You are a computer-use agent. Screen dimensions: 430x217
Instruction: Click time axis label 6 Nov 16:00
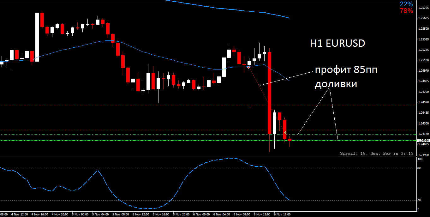pyautogui.click(x=283, y=214)
